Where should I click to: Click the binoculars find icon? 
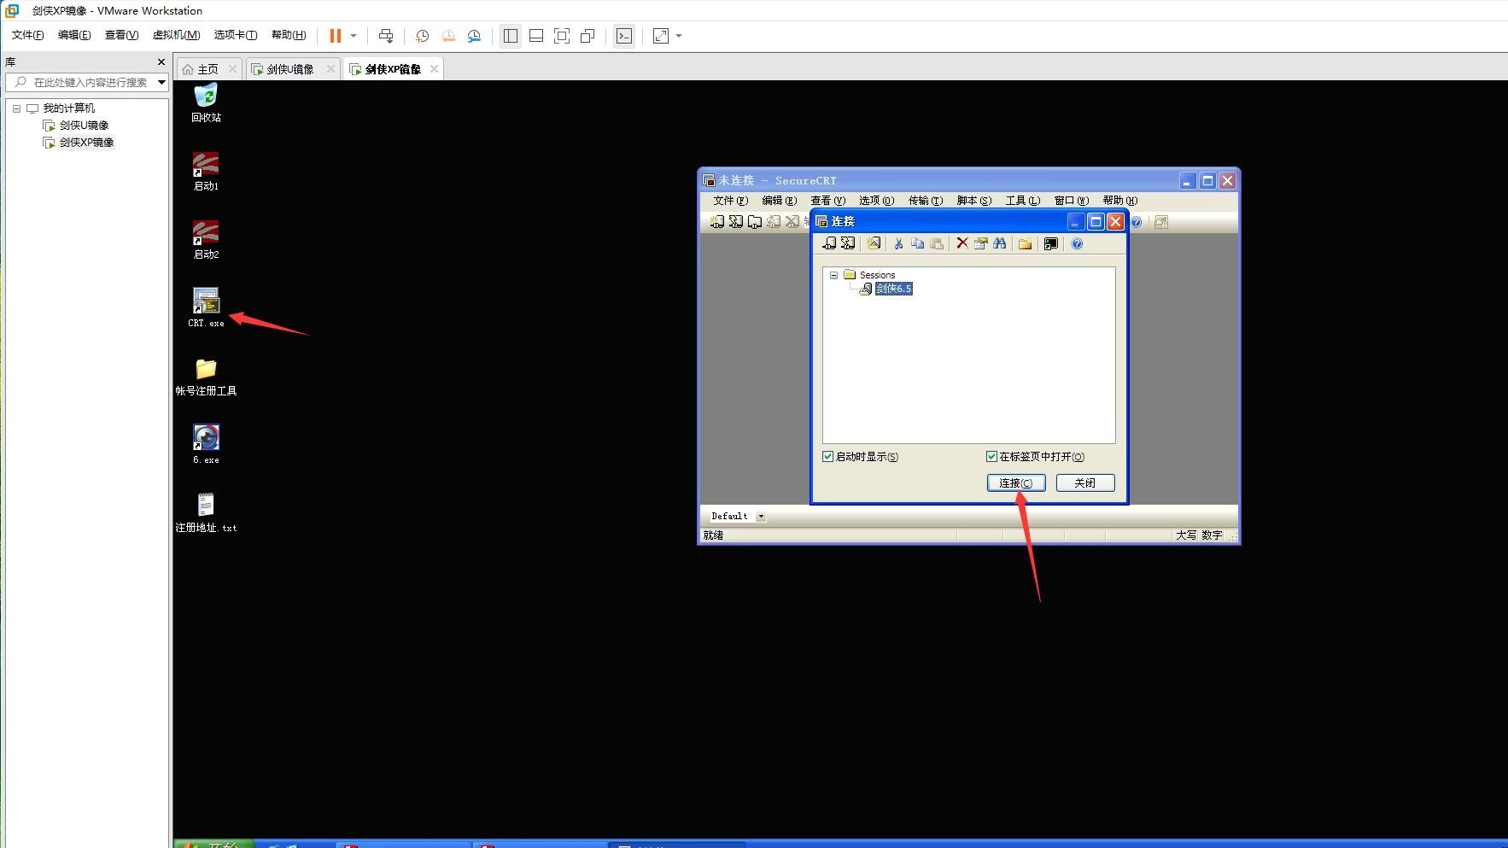point(1000,243)
